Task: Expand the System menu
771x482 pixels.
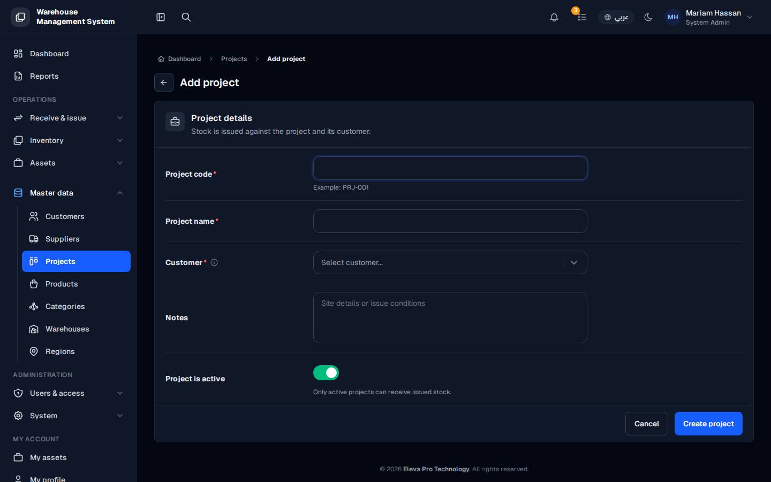Action: tap(69, 416)
